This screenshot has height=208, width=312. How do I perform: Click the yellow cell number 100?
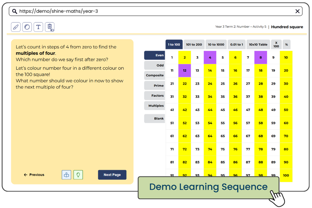pyautogui.click(x=286, y=175)
